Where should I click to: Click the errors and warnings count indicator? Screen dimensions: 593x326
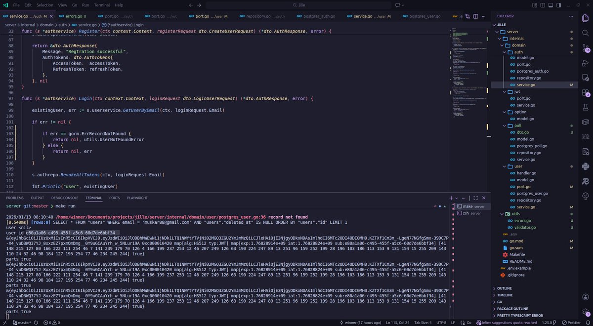[x=51, y=323]
